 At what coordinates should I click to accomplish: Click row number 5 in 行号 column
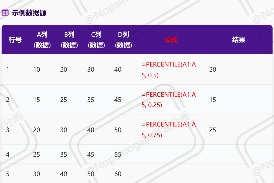8,174
